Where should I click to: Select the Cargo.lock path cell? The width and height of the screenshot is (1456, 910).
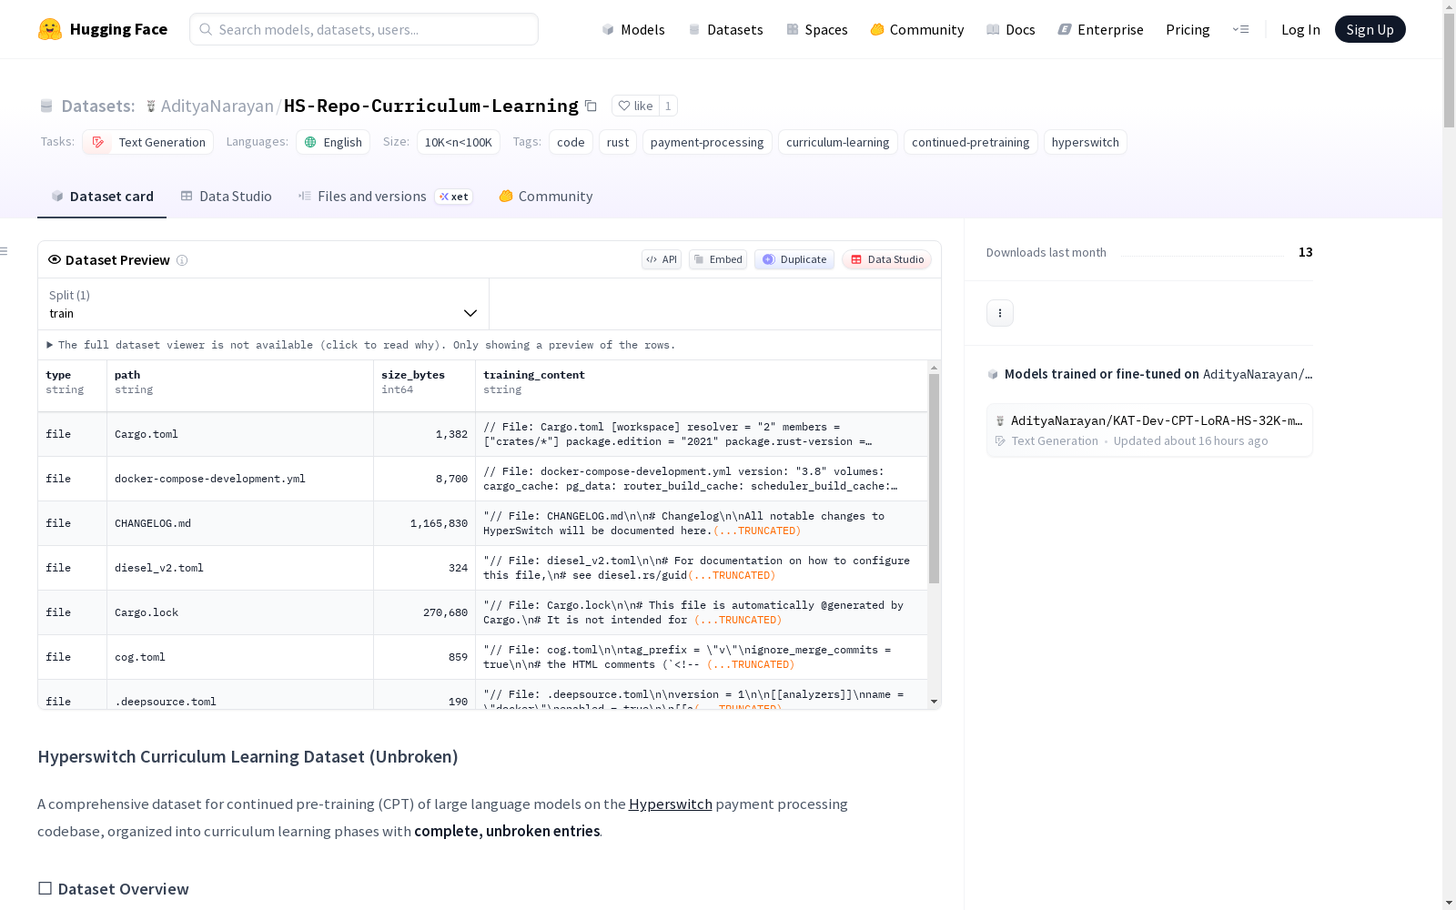240,612
